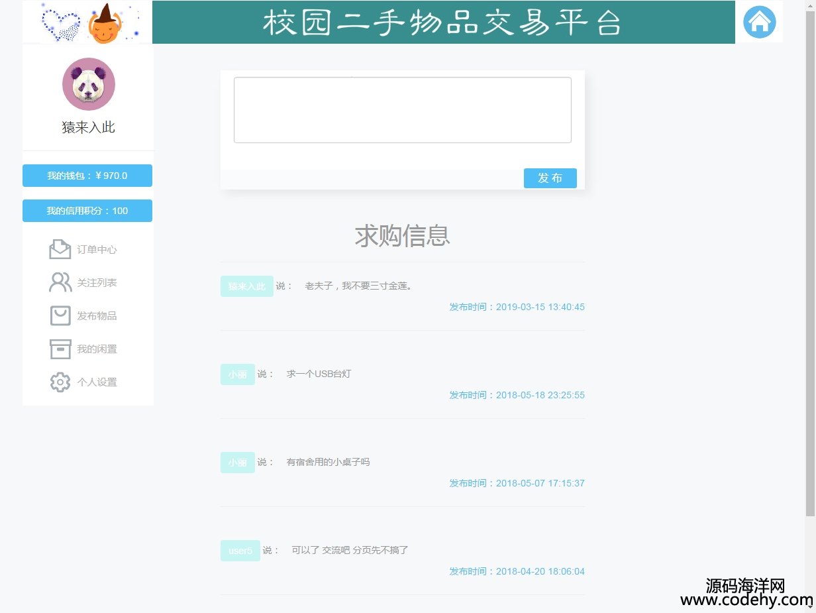Click the 小丽 tag on the USB台灯 post

[238, 374]
